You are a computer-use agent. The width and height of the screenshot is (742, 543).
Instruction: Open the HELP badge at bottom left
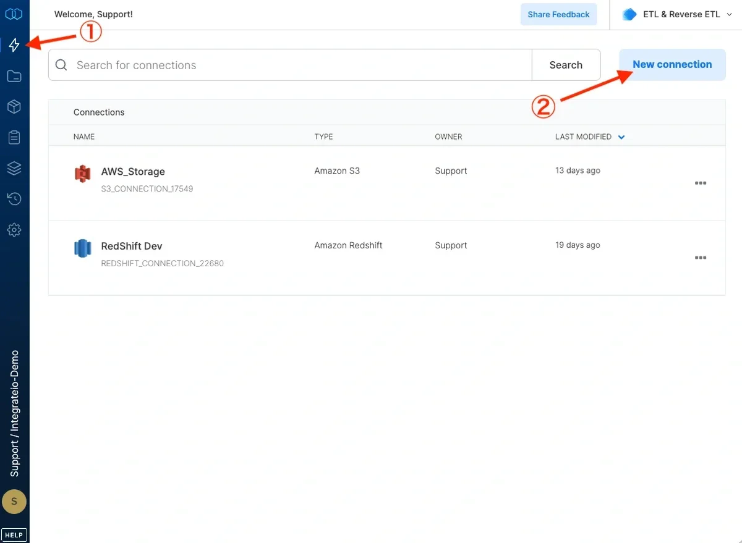point(14,534)
